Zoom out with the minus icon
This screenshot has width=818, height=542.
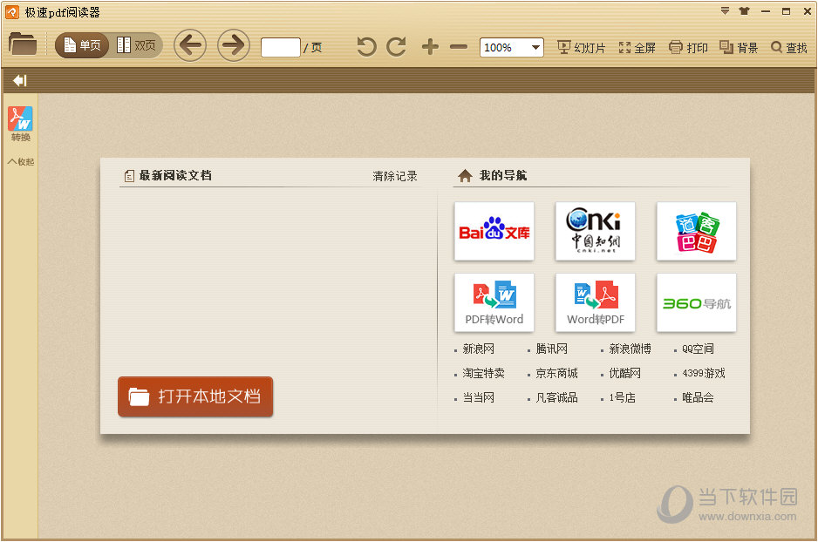click(x=459, y=47)
